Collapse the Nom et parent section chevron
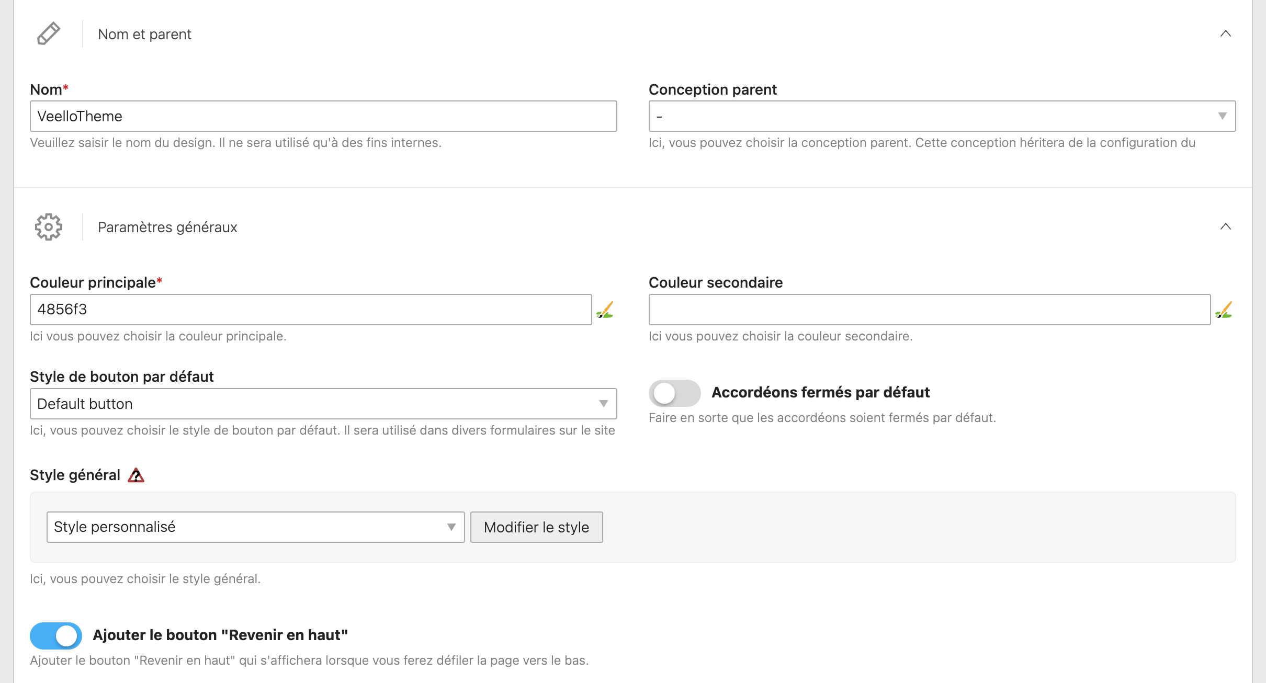This screenshot has height=683, width=1266. point(1225,34)
